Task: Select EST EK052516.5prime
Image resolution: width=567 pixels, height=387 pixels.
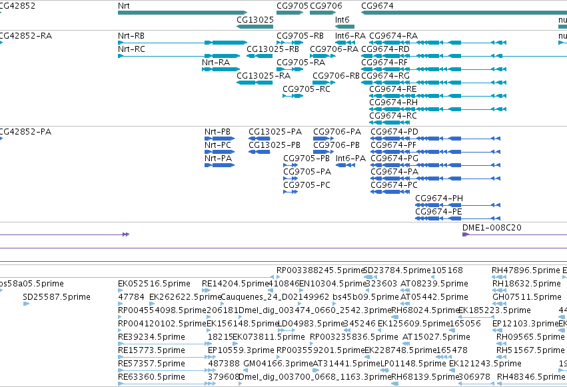Action: click(x=154, y=284)
